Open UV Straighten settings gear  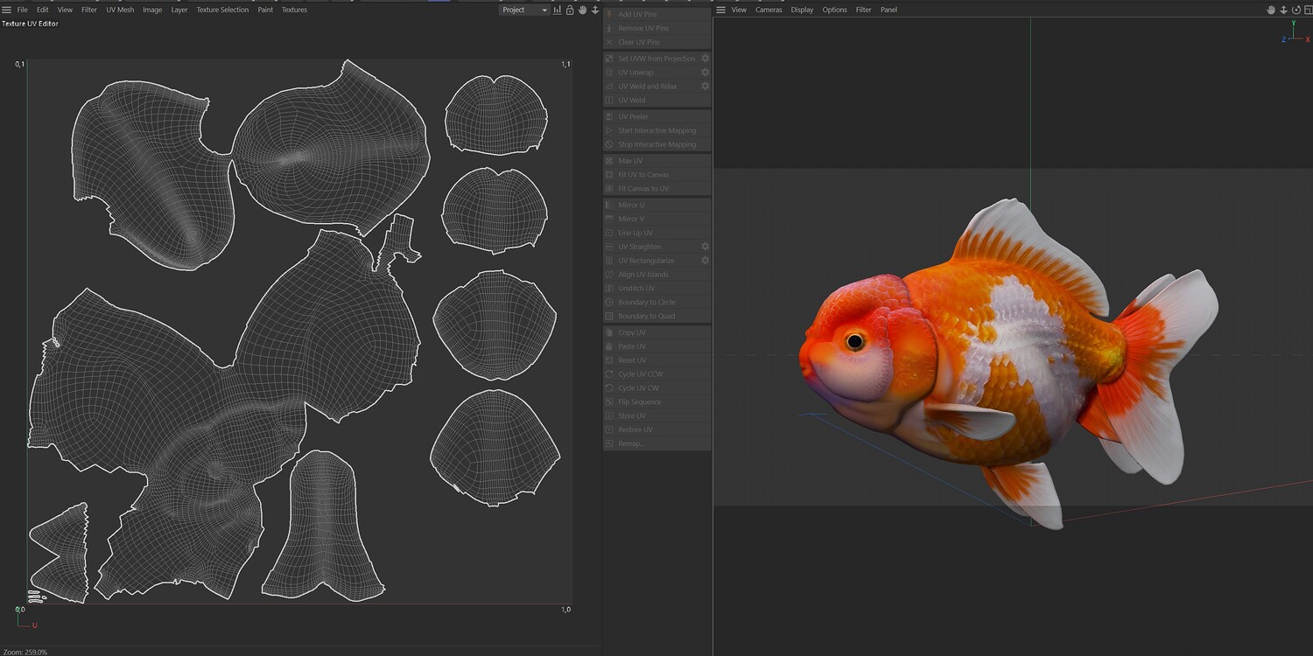(705, 247)
